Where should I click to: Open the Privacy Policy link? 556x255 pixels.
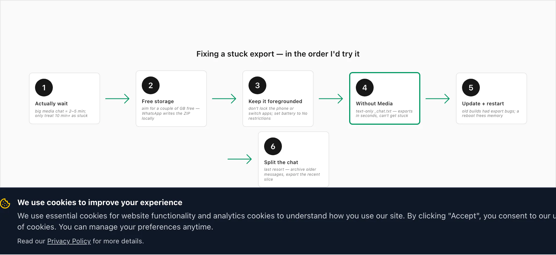69,241
